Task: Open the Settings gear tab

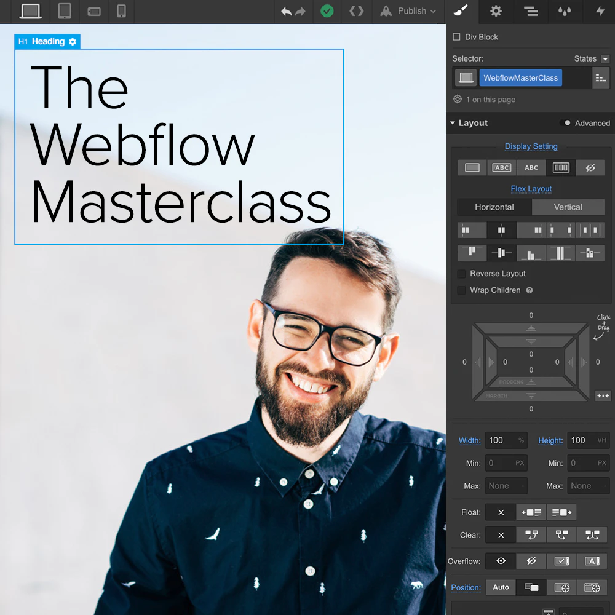Action: pos(496,11)
